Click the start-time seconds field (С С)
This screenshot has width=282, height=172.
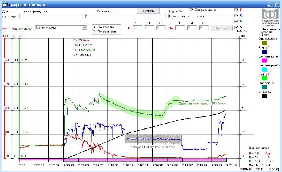tap(161, 28)
